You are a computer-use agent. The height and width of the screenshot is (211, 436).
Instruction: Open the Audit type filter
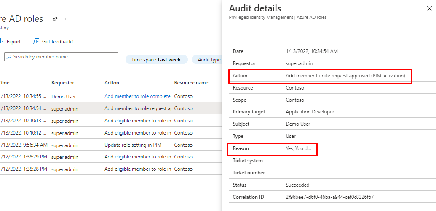(209, 60)
